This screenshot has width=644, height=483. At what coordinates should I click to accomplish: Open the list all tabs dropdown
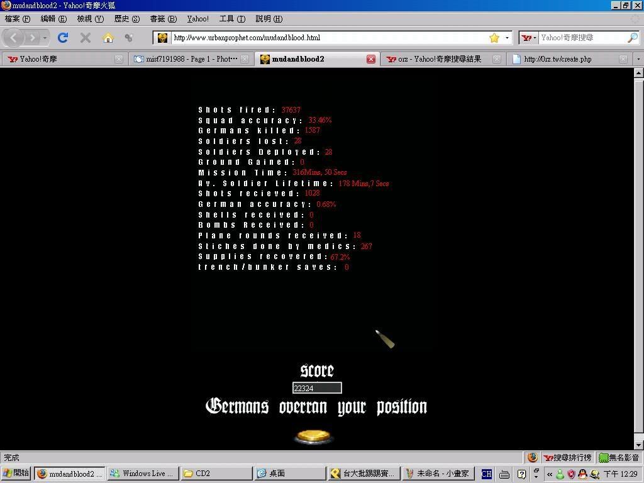point(638,59)
